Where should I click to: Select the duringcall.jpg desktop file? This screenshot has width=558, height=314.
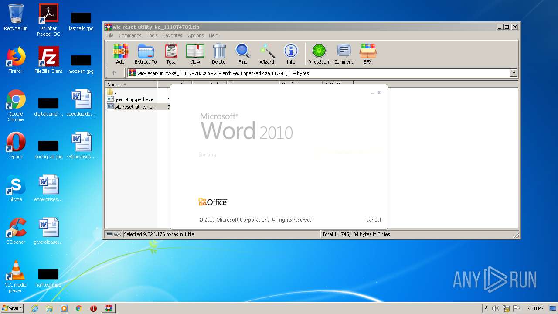click(48, 149)
